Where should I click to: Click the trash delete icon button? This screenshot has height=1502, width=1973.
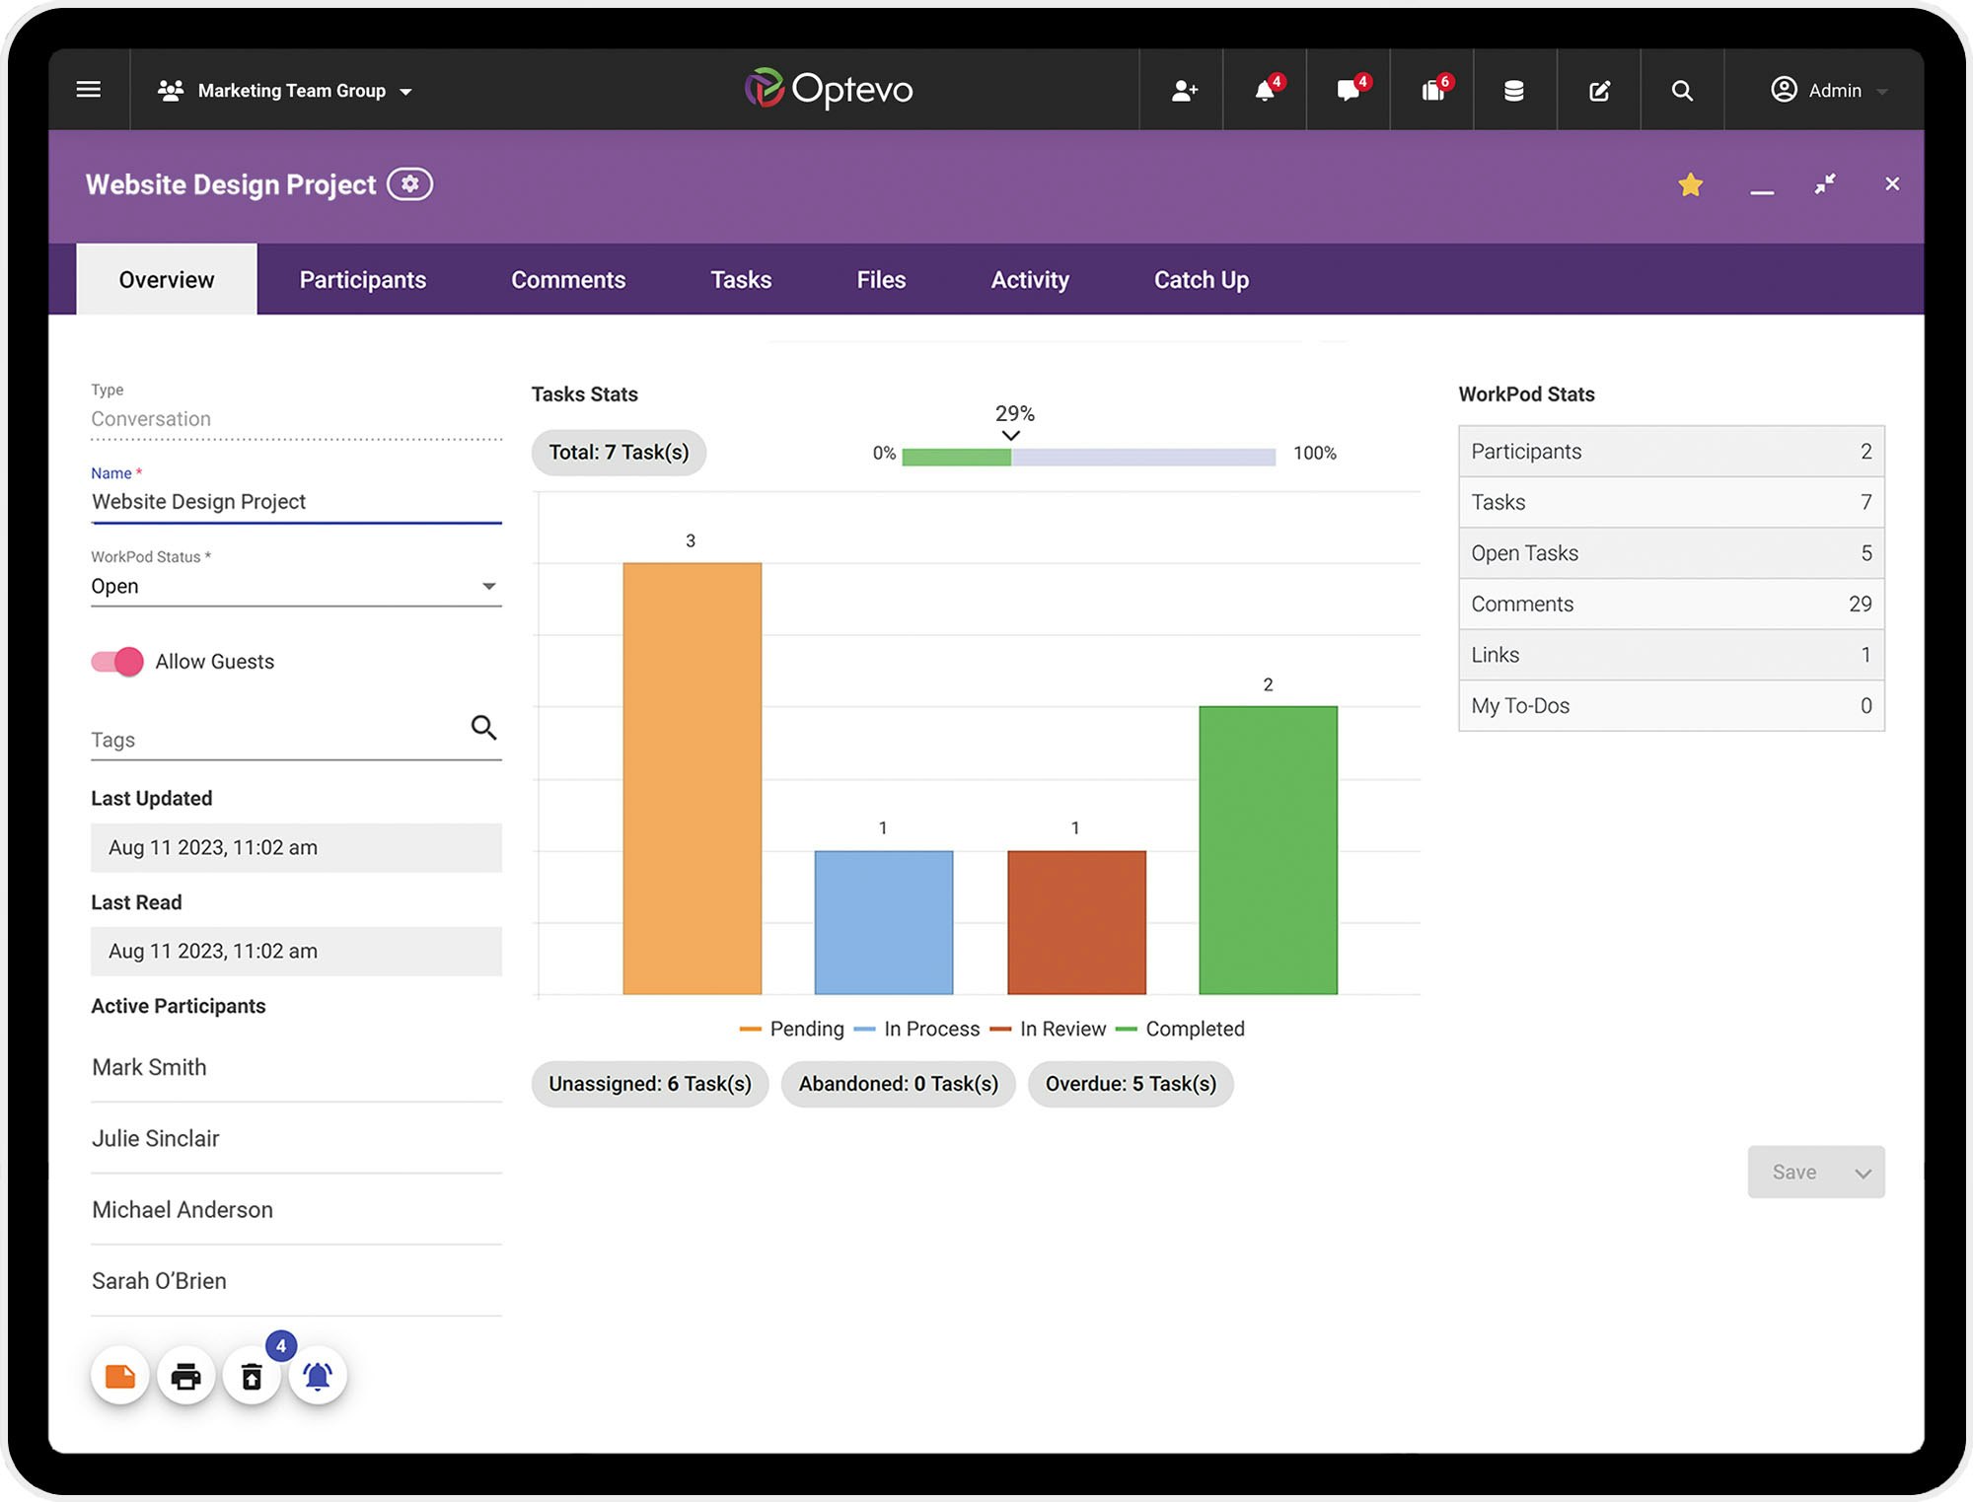coord(252,1376)
